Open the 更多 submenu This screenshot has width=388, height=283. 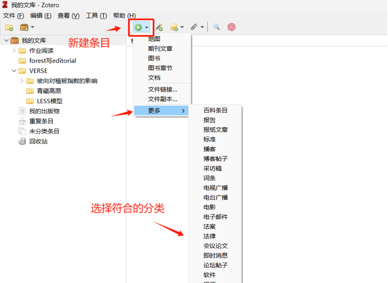pos(161,111)
